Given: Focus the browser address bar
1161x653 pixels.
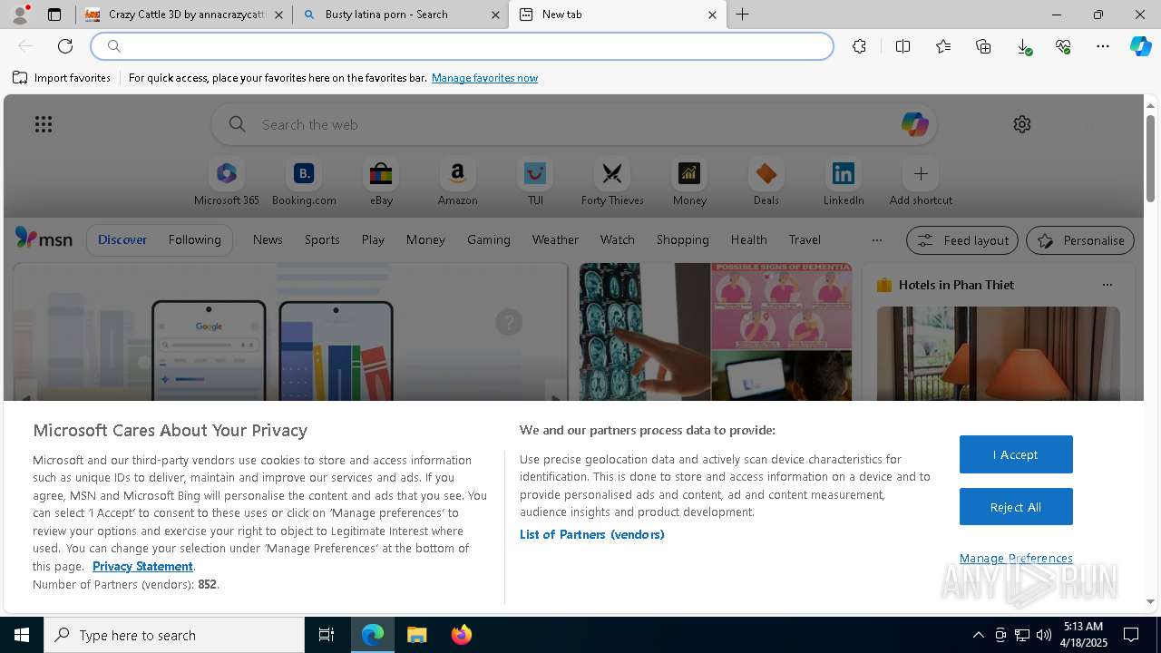Looking at the screenshot, I should (x=463, y=46).
